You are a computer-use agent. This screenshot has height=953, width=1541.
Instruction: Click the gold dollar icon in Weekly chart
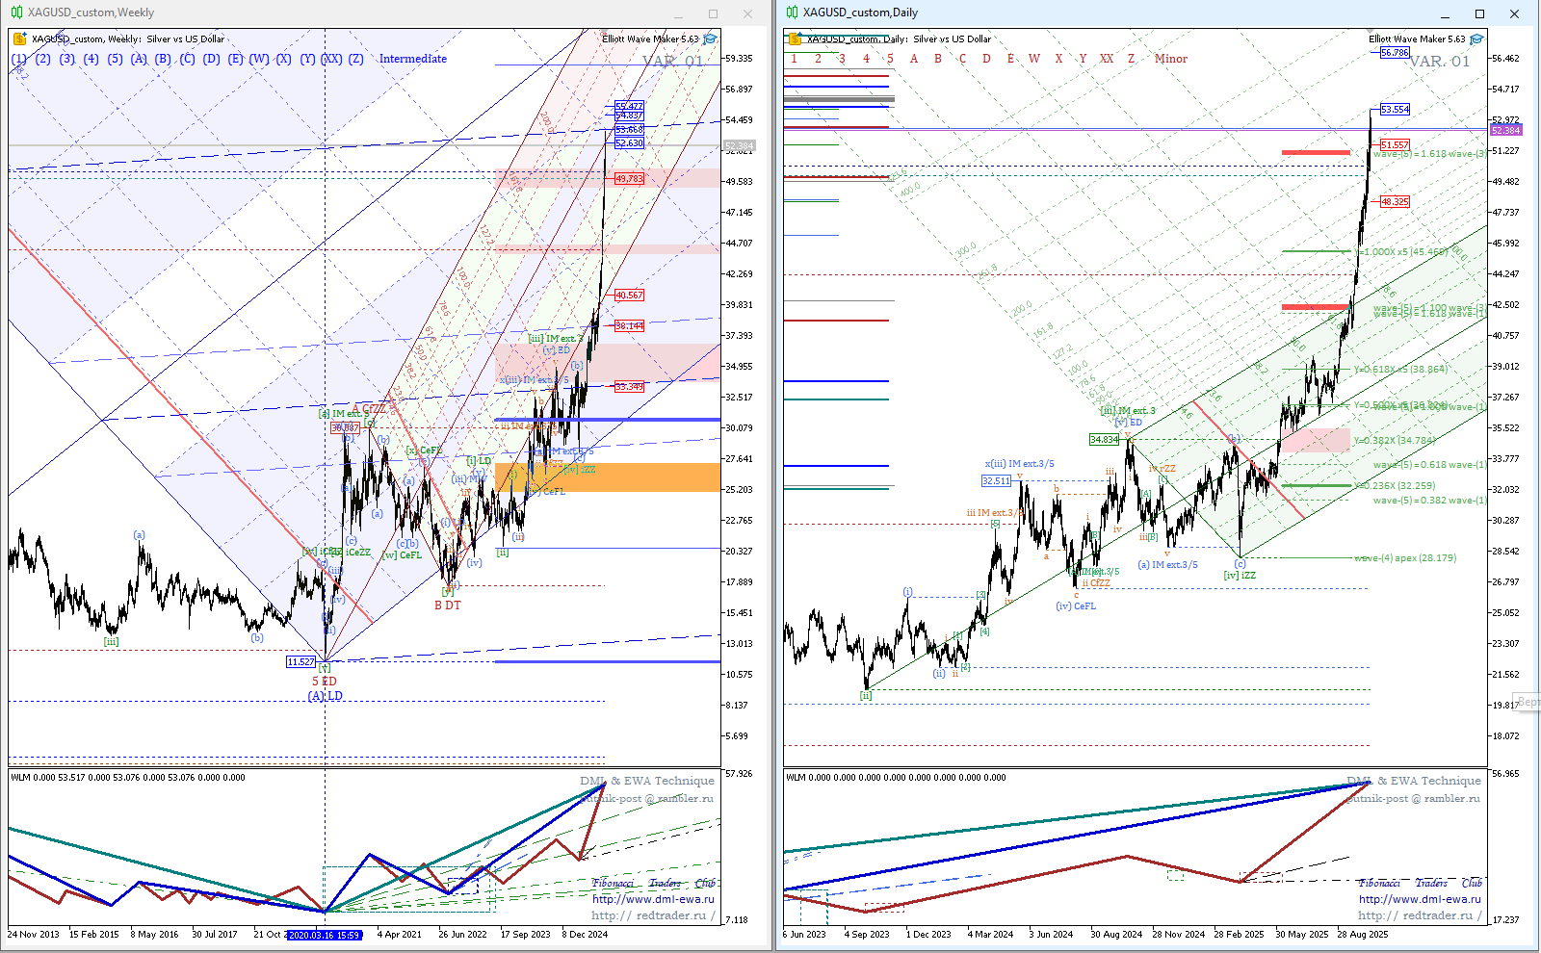pos(19,39)
